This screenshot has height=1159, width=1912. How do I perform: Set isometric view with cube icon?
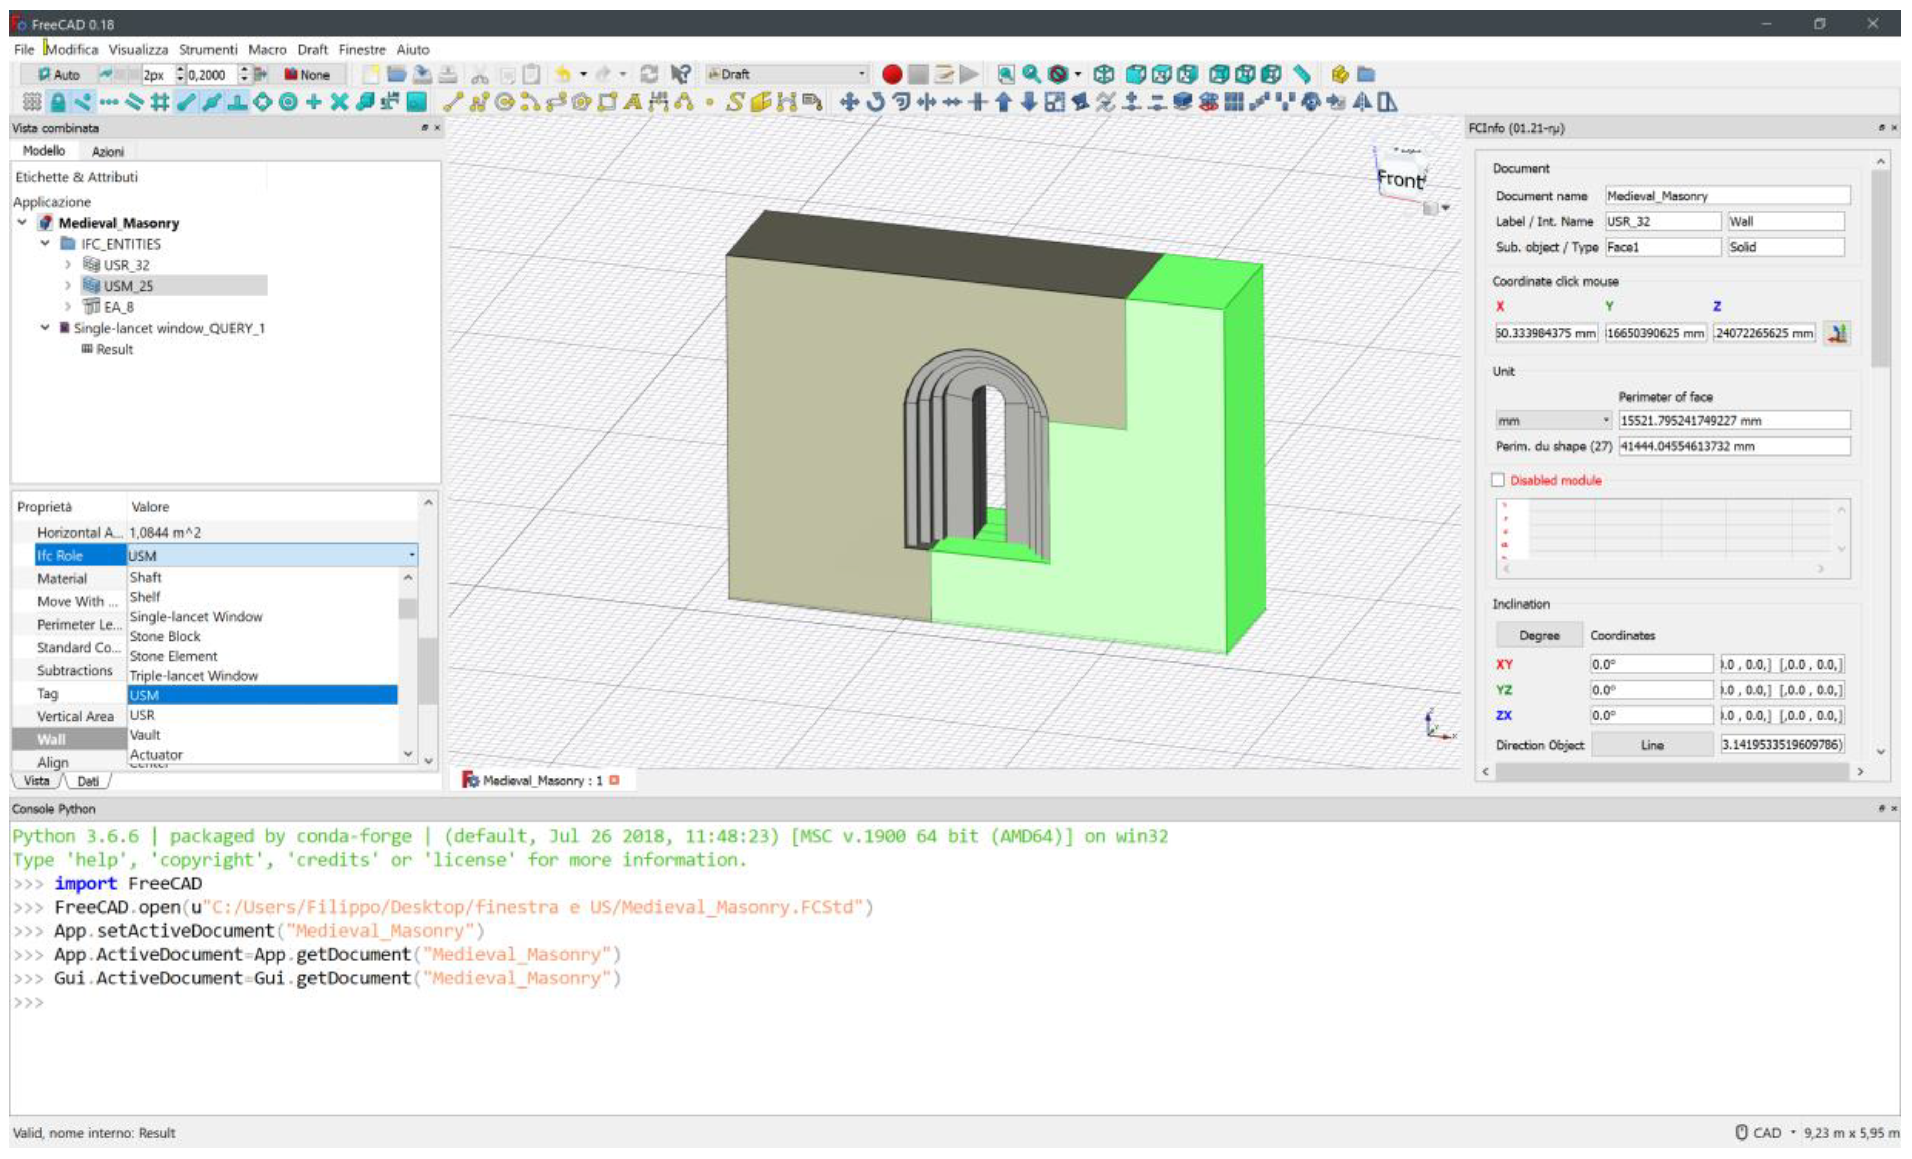point(1104,74)
